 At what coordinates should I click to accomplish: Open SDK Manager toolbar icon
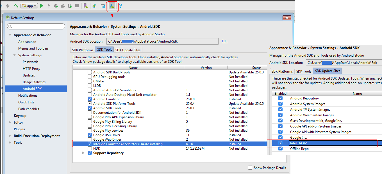coord(112,6)
